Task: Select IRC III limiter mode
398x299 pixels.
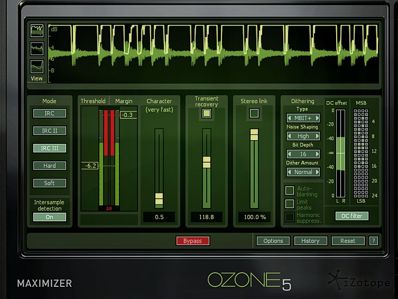Action: point(50,148)
